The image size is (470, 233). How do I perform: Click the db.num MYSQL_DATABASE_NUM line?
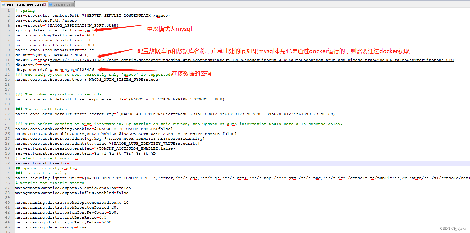click(52, 55)
